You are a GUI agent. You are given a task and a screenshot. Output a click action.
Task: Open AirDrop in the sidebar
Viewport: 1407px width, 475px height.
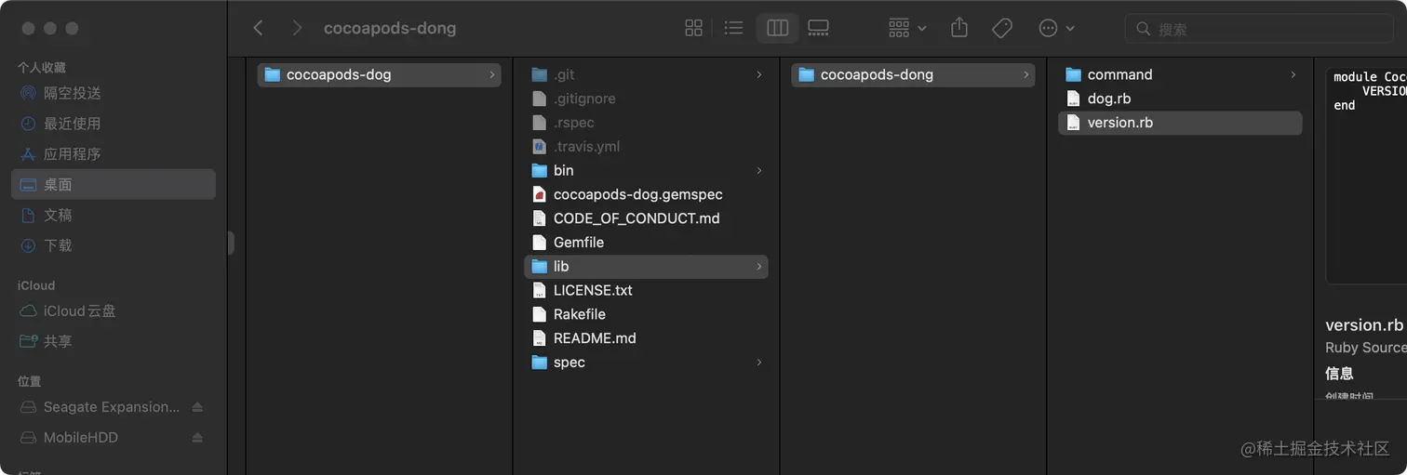tap(72, 93)
